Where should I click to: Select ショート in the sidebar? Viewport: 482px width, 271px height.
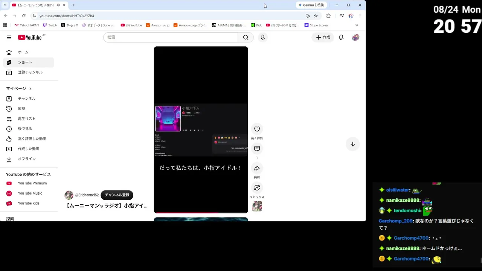click(x=29, y=62)
